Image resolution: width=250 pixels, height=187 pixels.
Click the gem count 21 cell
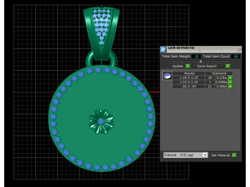(210, 86)
